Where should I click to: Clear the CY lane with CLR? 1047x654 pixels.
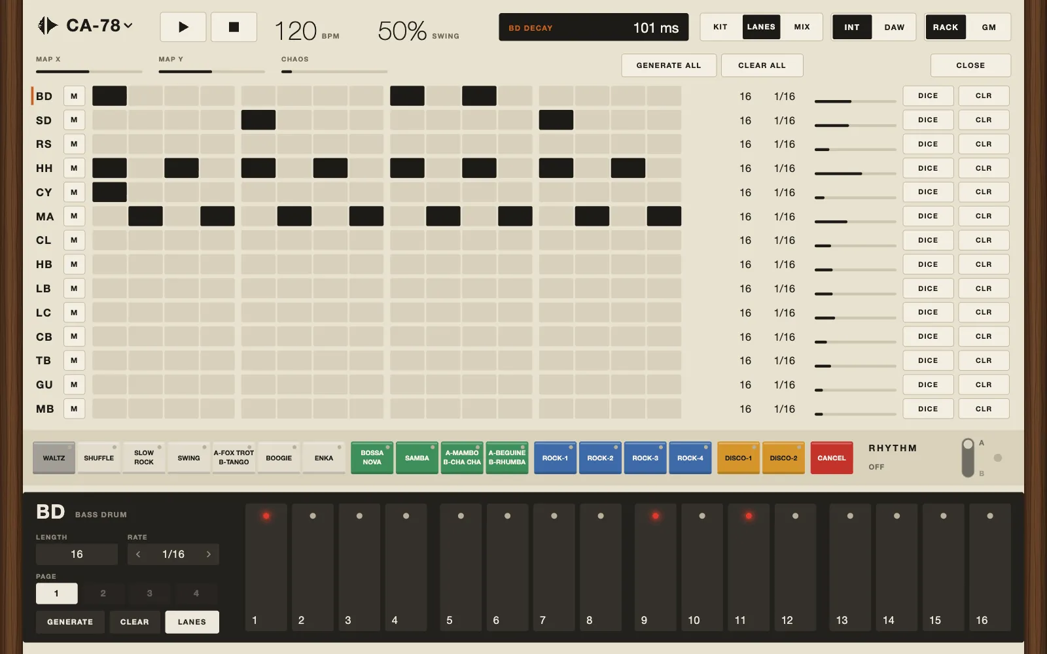(x=984, y=192)
